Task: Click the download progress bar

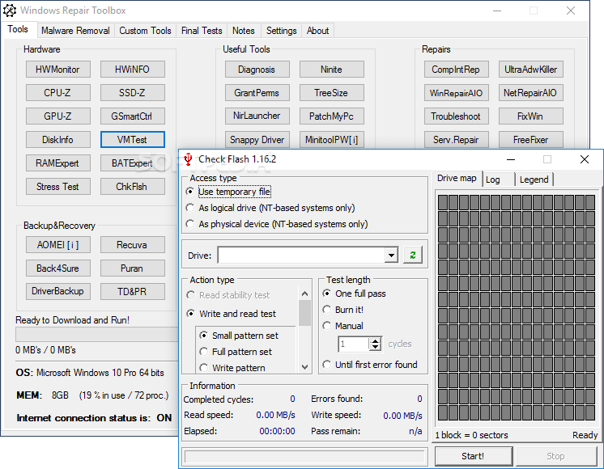Action: point(96,334)
